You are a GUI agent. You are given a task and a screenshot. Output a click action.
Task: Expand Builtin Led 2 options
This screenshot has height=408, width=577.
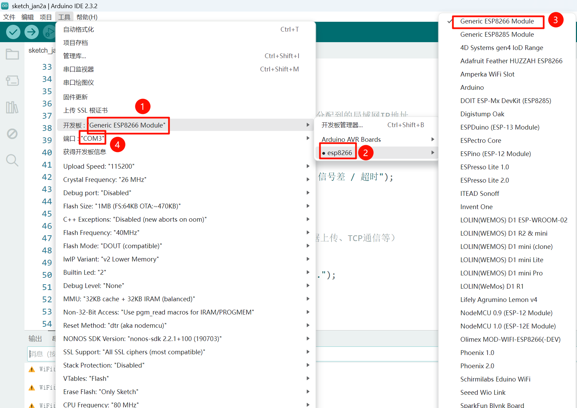(x=186, y=272)
